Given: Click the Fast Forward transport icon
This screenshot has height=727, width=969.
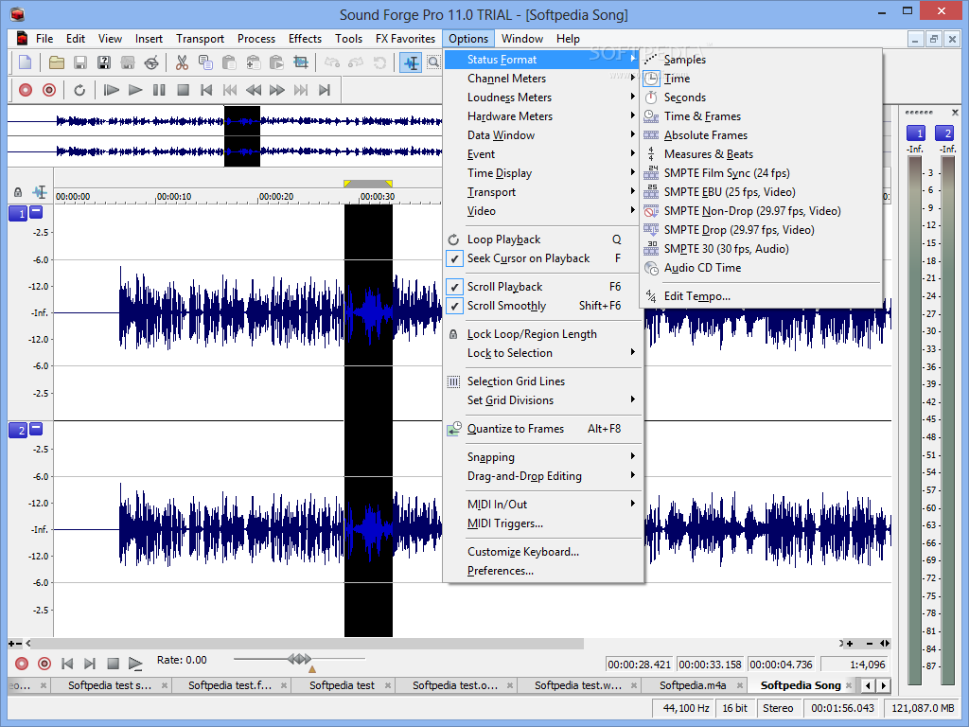Looking at the screenshot, I should click(x=277, y=90).
